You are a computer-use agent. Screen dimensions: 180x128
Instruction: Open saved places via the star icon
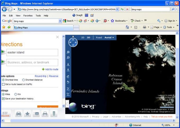click(28, 114)
